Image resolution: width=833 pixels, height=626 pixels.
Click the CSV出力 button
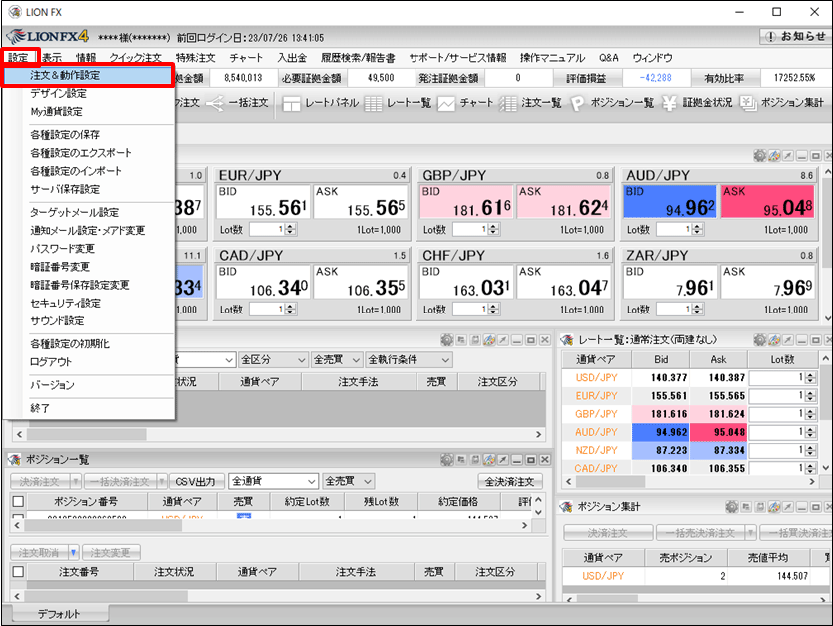[x=195, y=481]
